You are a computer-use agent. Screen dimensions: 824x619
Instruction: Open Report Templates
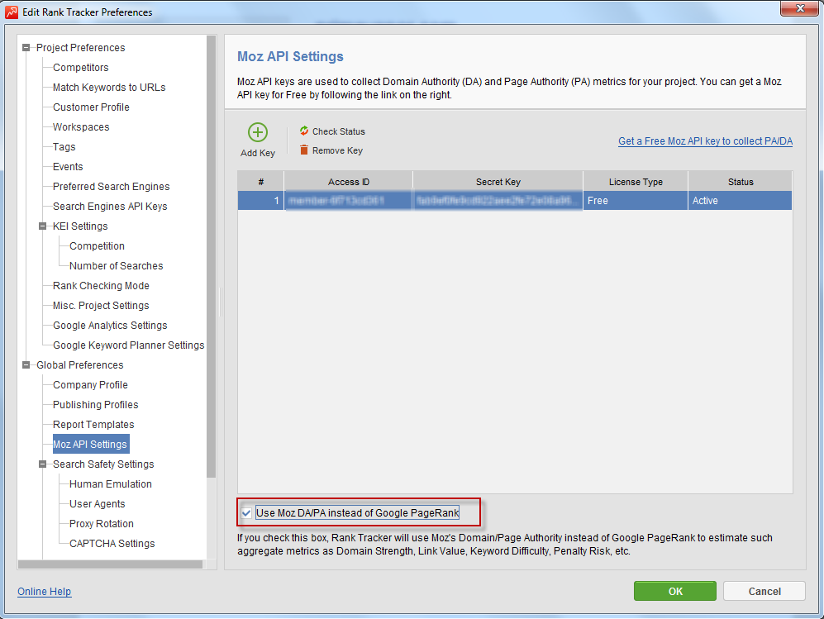point(93,425)
